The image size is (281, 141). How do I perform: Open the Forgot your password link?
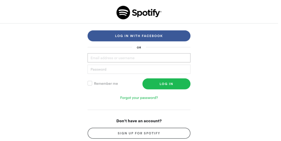point(139,98)
